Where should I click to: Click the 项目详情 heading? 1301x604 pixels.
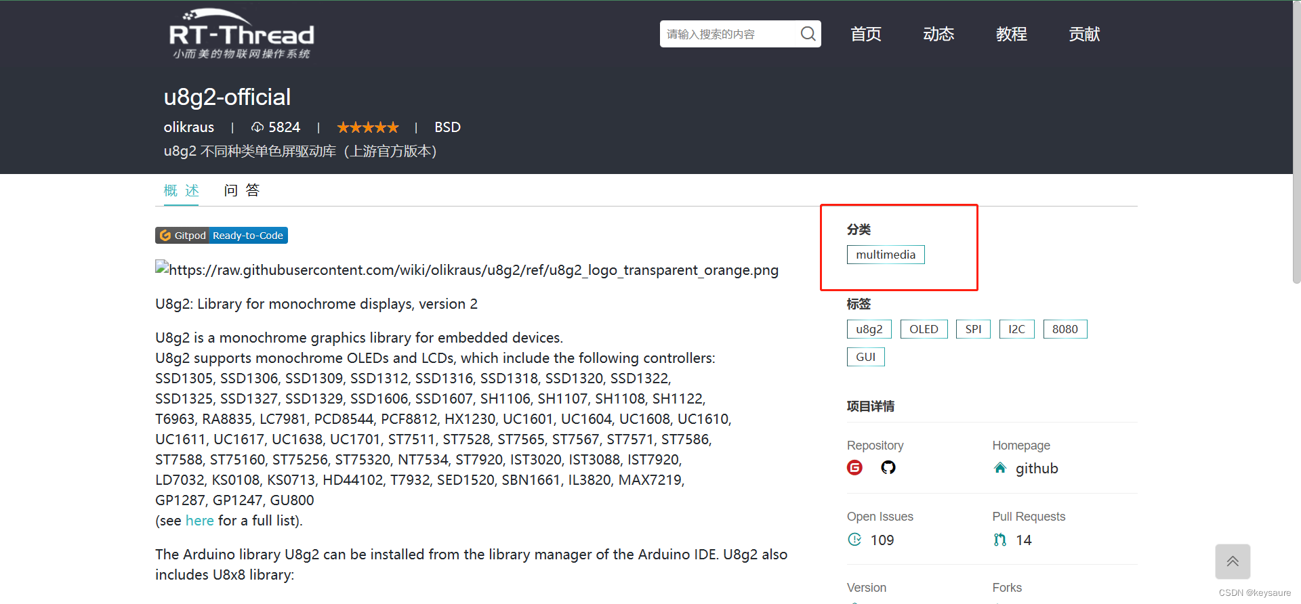point(871,406)
